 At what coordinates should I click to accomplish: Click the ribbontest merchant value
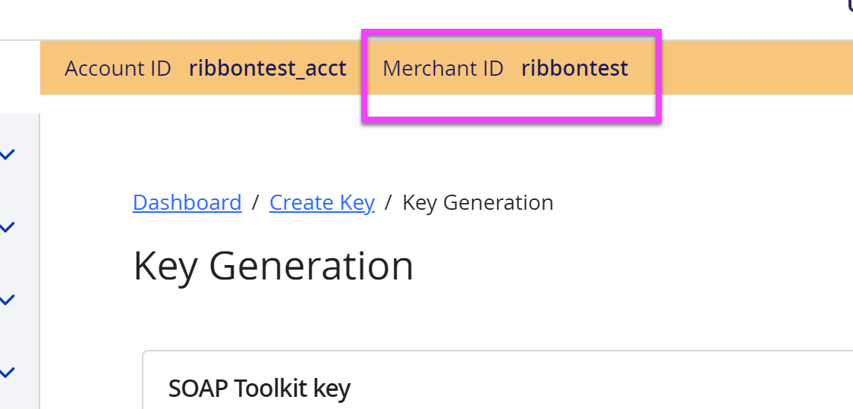[574, 68]
